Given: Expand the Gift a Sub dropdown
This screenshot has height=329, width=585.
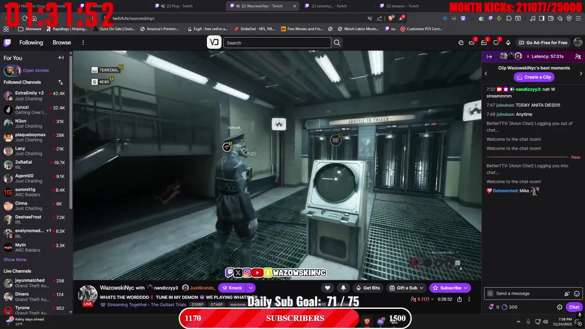Looking at the screenshot, I should 421,288.
